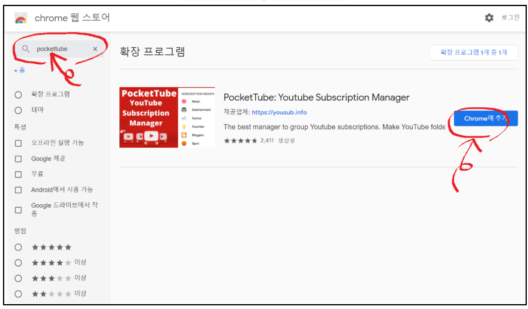Choose four stars 이상 rating filter
The width and height of the screenshot is (528, 309).
tap(18, 263)
